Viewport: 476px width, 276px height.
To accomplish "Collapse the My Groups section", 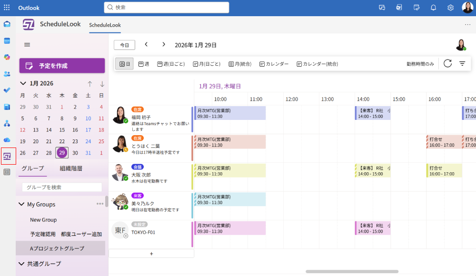I will coord(21,204).
